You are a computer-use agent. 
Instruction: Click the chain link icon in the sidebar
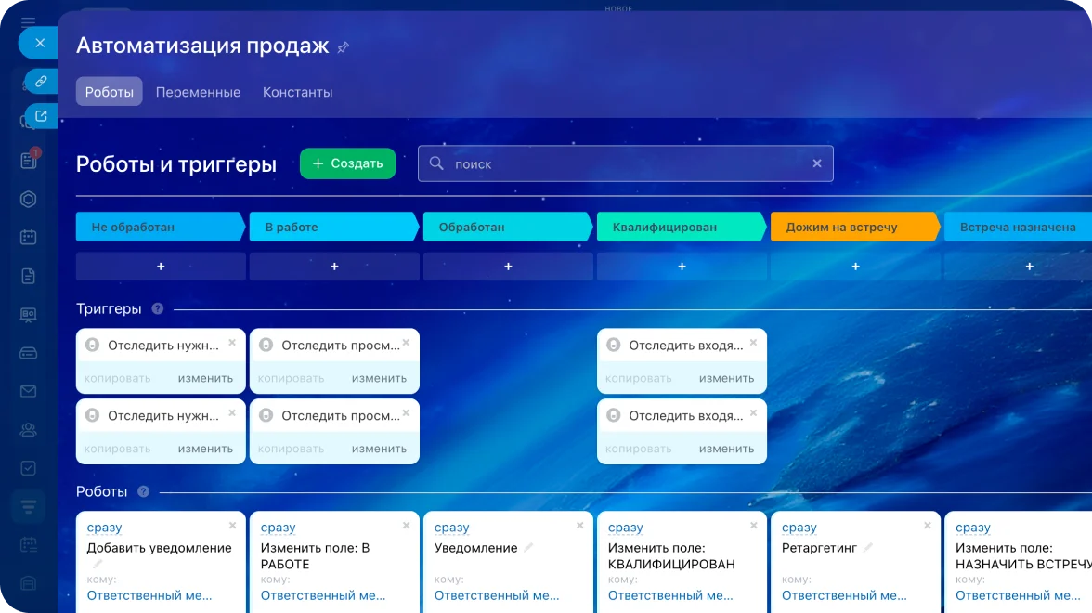(39, 81)
